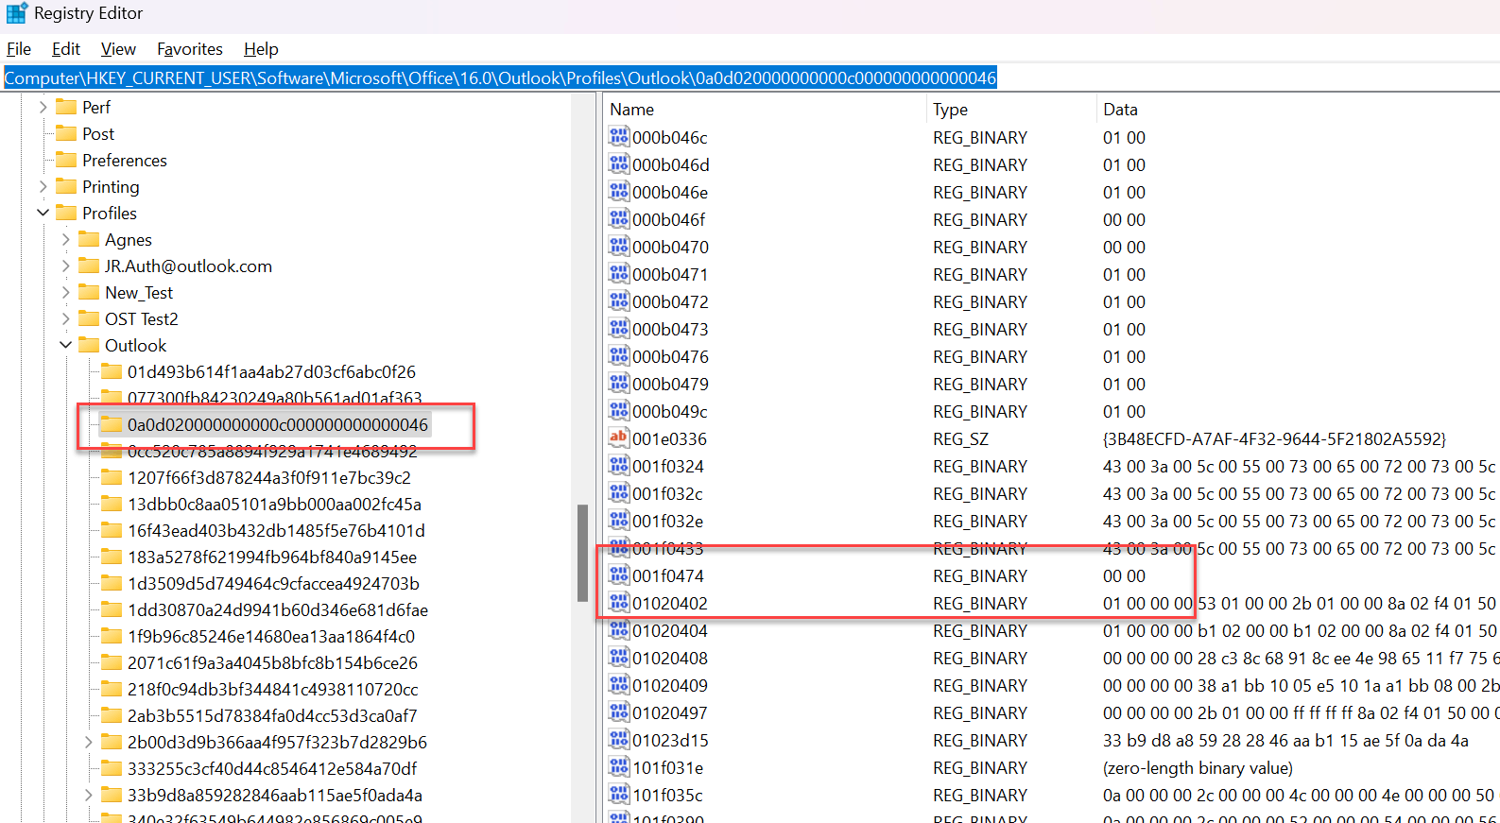This screenshot has width=1500, height=823.
Task: Expand the 2b00d3d9b366aa4f957f323b7d2829b6 key
Action: point(88,743)
